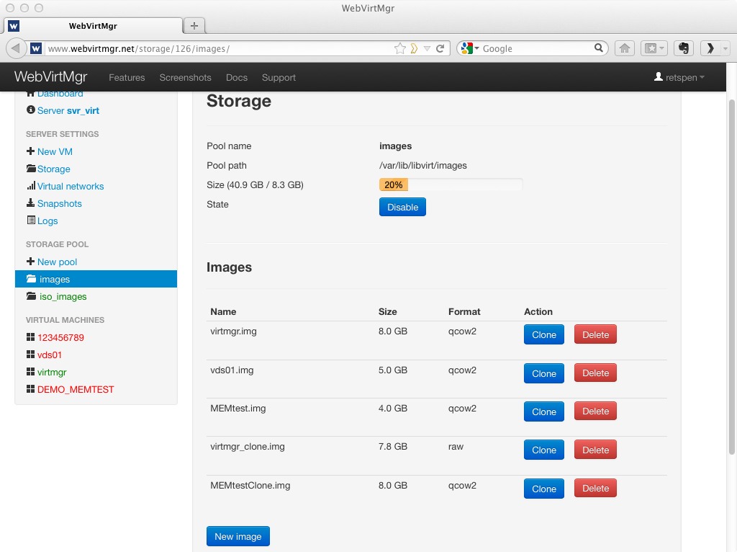The width and height of the screenshot is (737, 552).
Task: Expand the URL history dropdown arrow
Action: pyautogui.click(x=427, y=48)
